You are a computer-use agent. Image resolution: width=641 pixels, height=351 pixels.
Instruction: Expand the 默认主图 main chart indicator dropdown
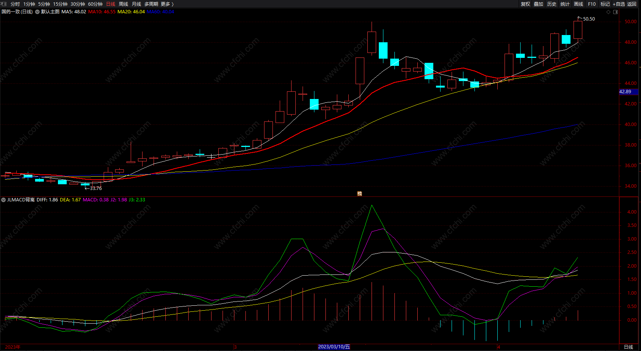(x=37, y=12)
